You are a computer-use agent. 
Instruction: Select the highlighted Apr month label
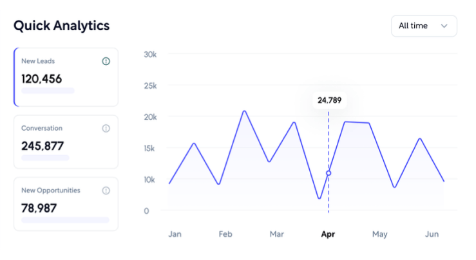coord(328,234)
